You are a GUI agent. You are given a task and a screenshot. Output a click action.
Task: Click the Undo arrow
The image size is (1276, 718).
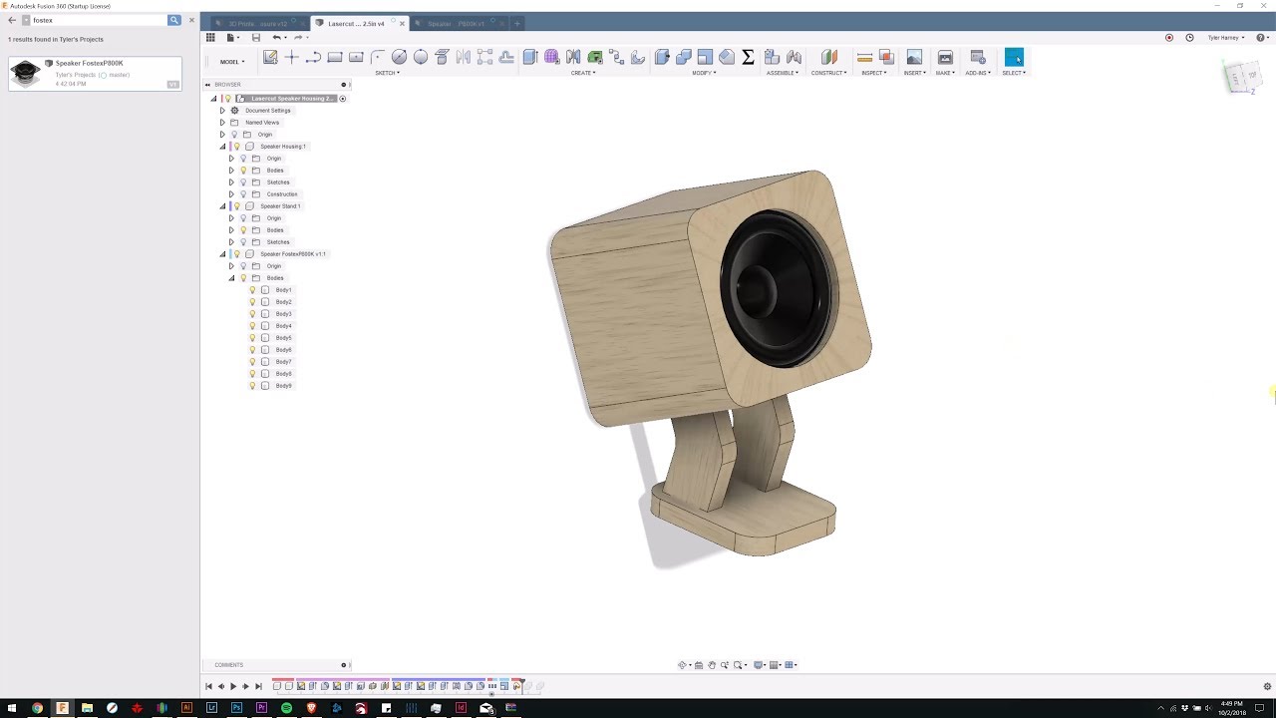click(x=276, y=38)
